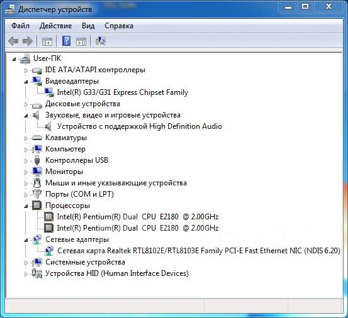Expand the Контроллеры USB category
This screenshot has height=318, width=348.
26,161
